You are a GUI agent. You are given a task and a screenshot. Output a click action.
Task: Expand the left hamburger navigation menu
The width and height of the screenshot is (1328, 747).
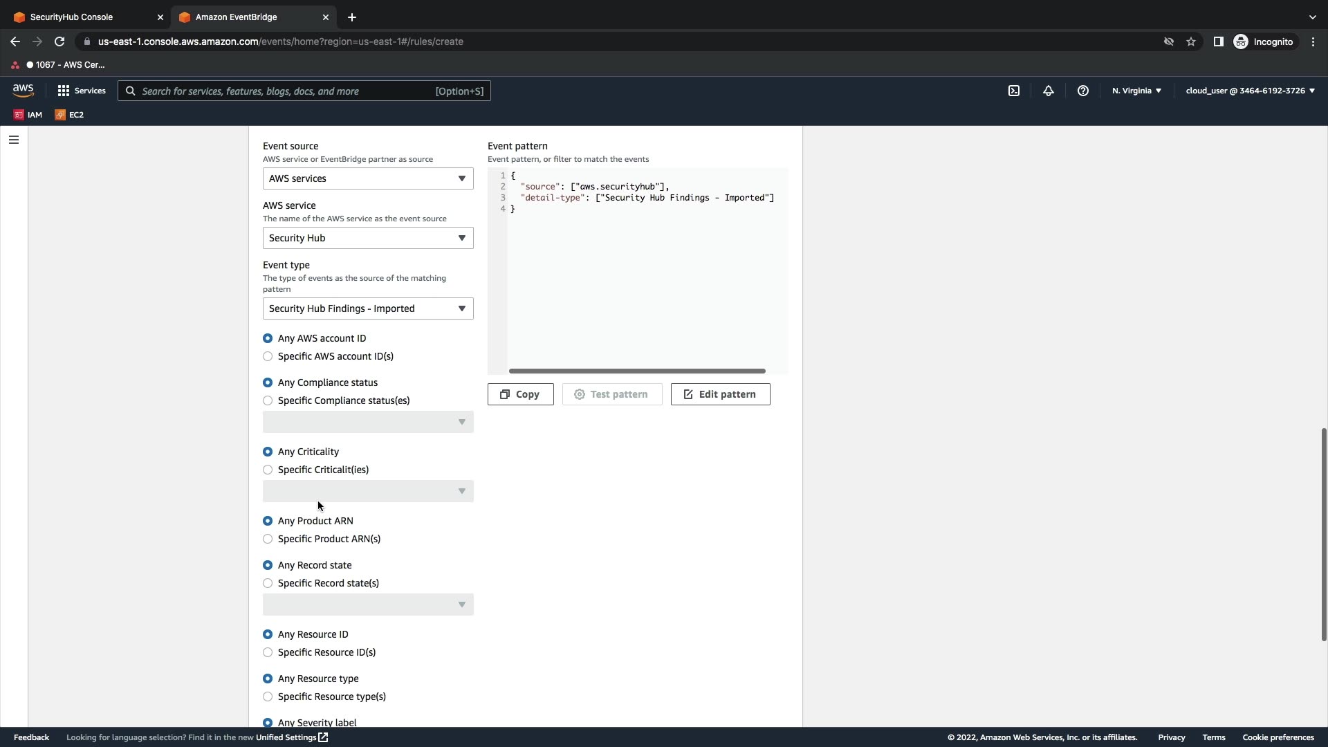tap(13, 140)
